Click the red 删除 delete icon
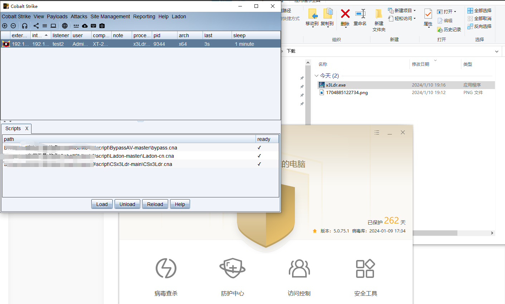 pyautogui.click(x=345, y=14)
